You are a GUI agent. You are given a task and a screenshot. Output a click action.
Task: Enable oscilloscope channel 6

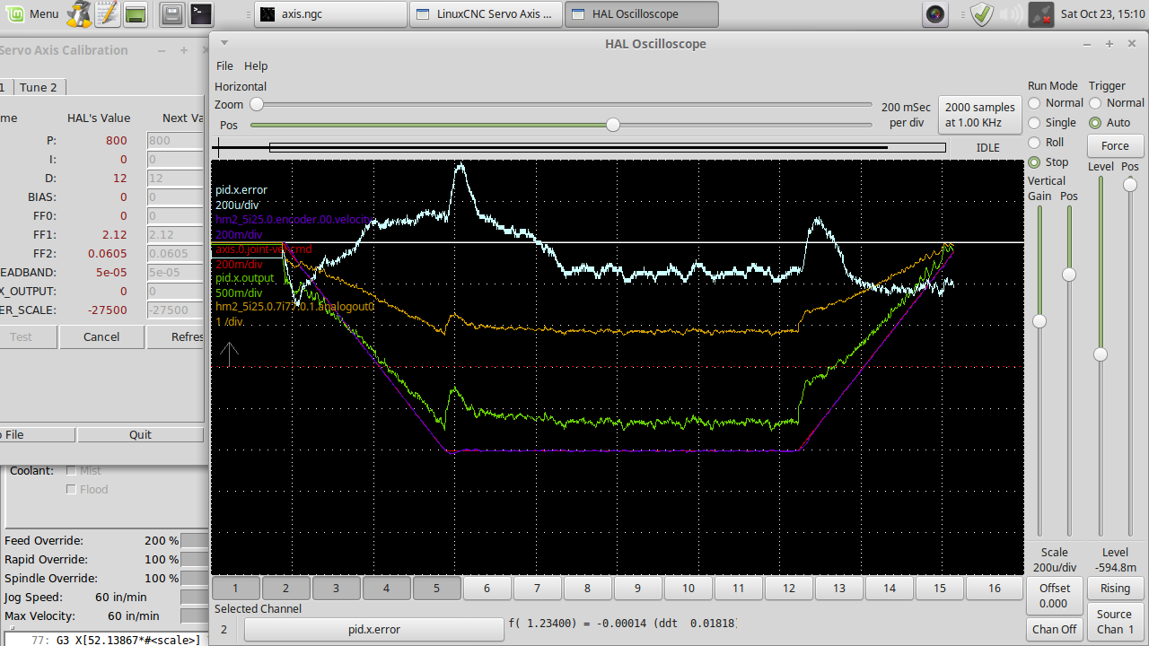point(487,589)
